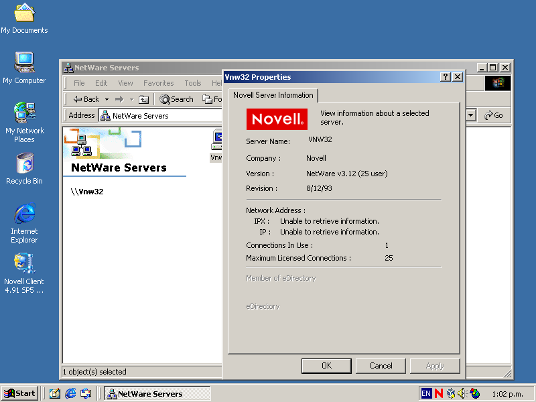Open the Favorites menu in NetWare Servers
Image resolution: width=536 pixels, height=402 pixels.
pyautogui.click(x=158, y=83)
